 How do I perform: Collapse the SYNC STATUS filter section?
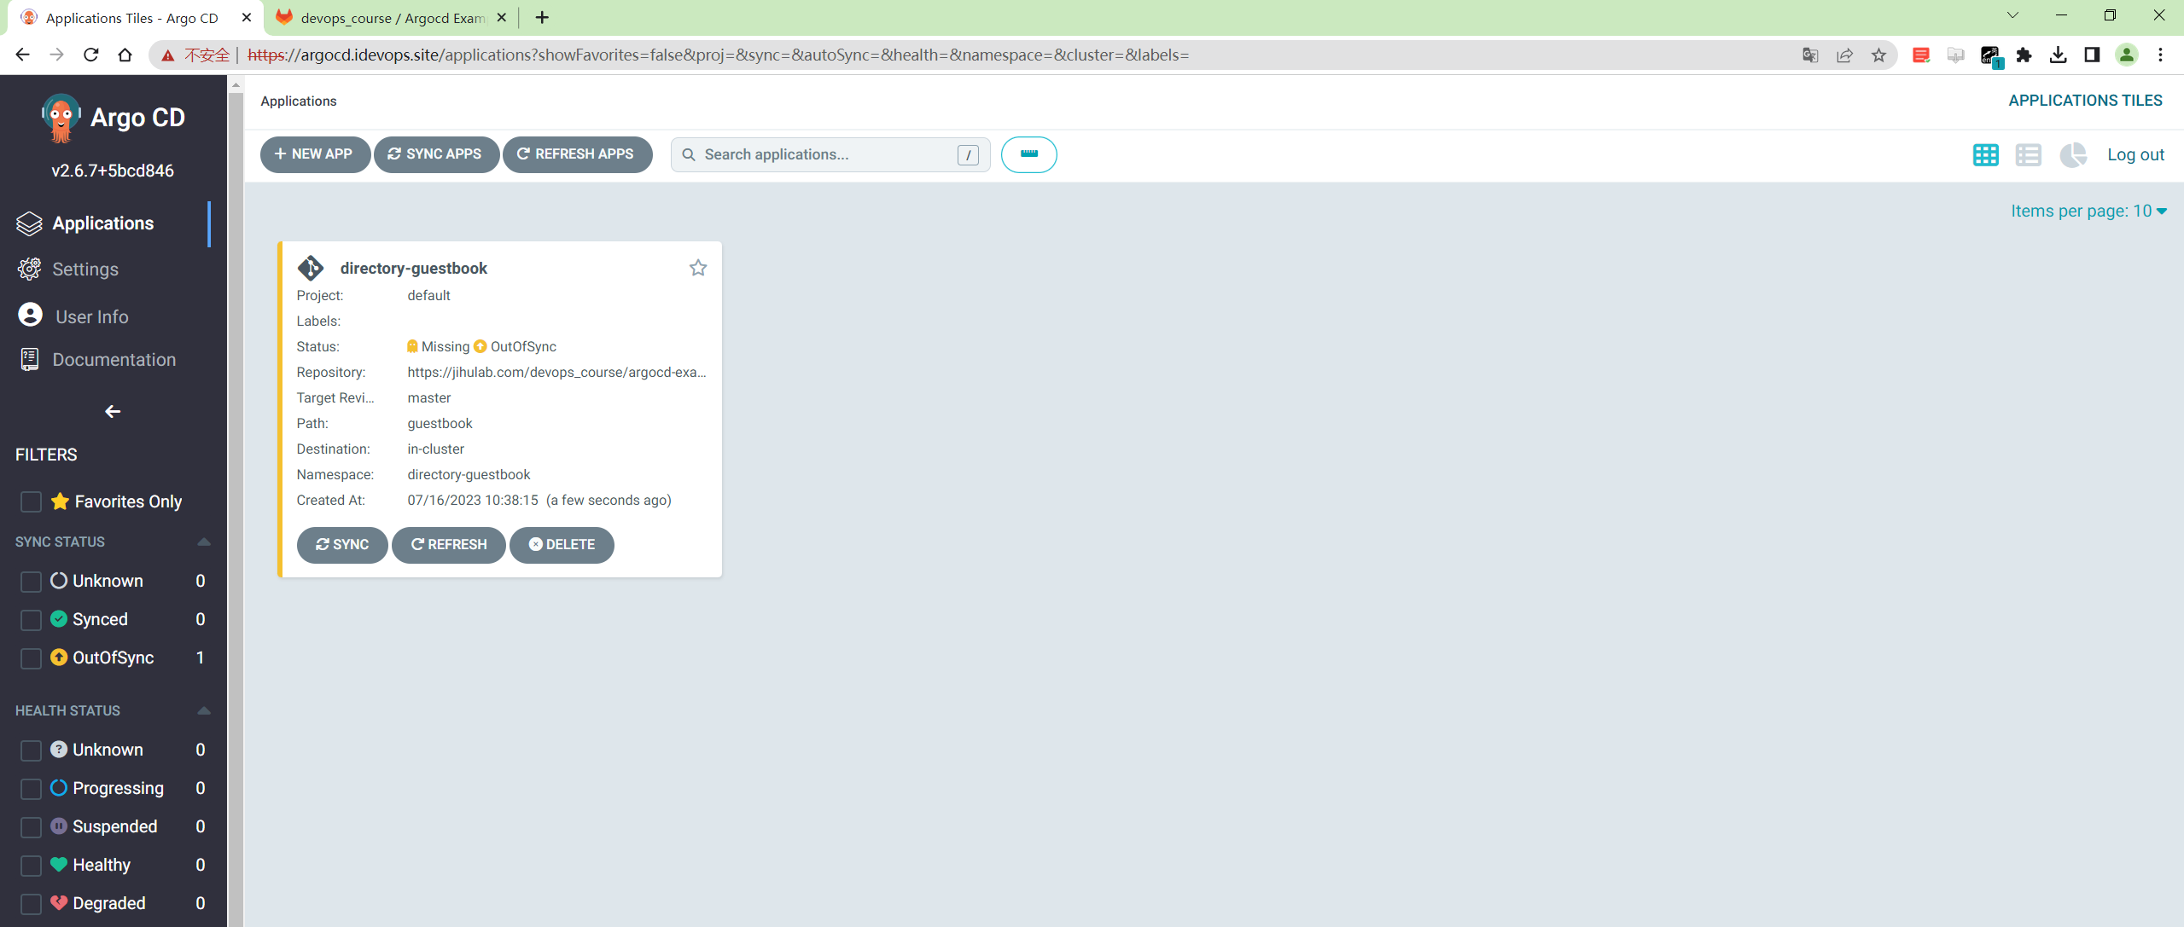(204, 542)
